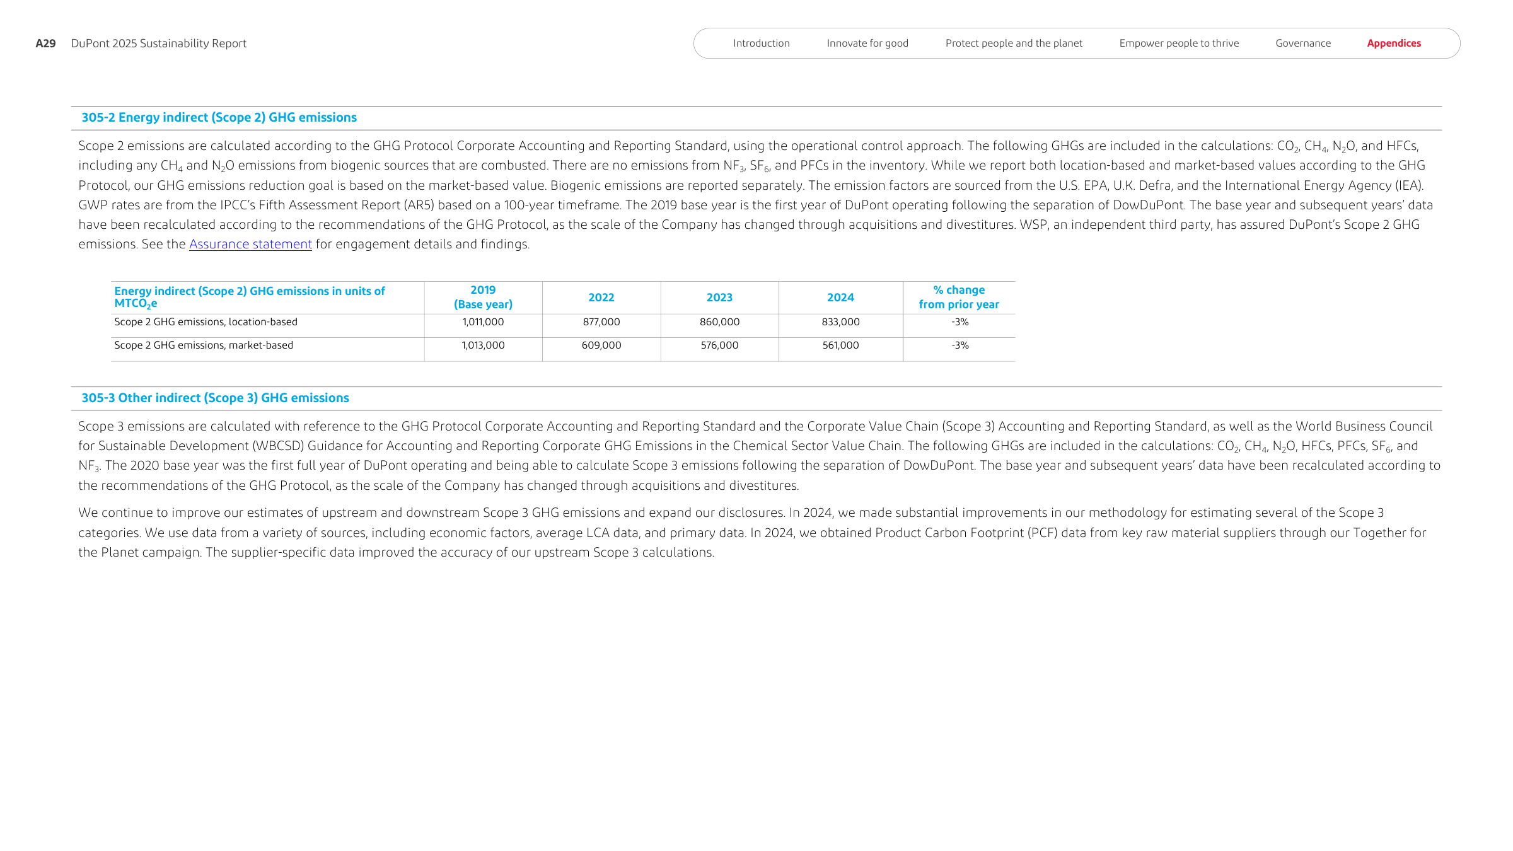The height and width of the screenshot is (851, 1513).
Task: Go to Innovate for good section
Action: coord(867,43)
